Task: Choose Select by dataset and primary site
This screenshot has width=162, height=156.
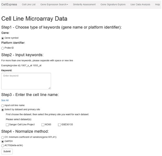Action: coord(2,110)
